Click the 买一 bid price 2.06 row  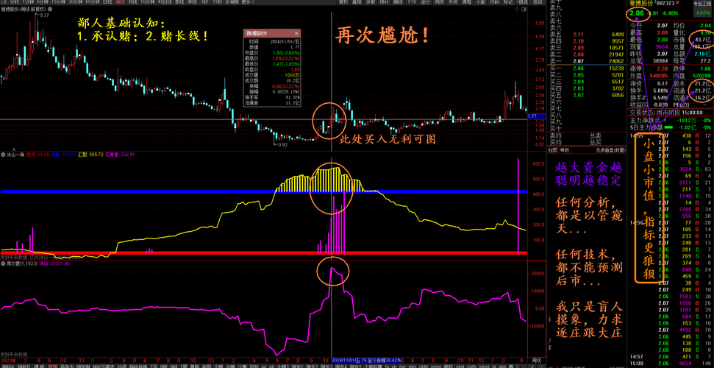click(x=587, y=68)
